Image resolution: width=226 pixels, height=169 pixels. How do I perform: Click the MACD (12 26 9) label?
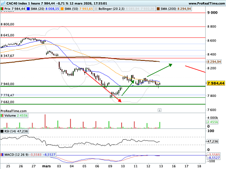[16, 155]
